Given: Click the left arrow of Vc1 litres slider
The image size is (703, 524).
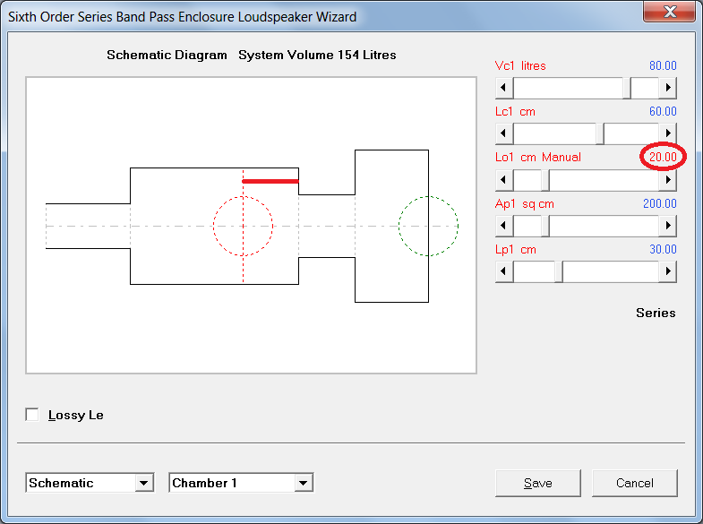Looking at the screenshot, I should (504, 88).
